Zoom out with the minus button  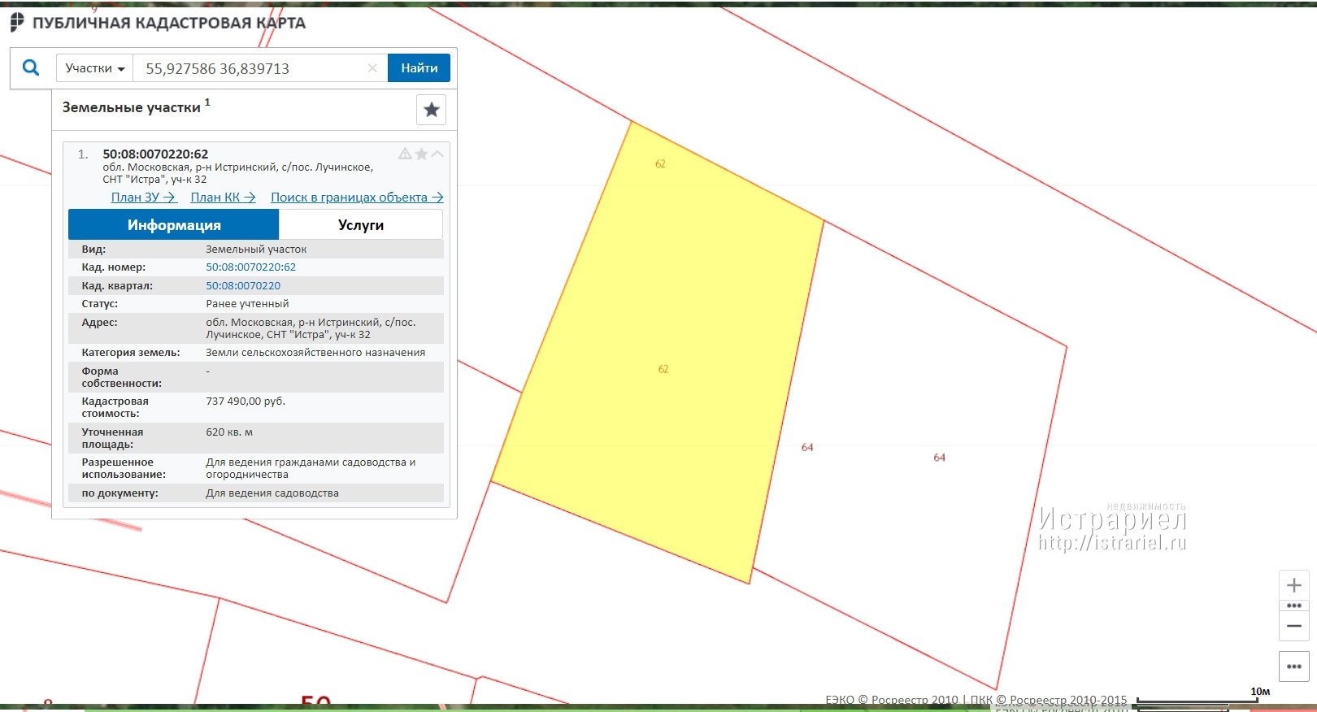click(x=1294, y=626)
